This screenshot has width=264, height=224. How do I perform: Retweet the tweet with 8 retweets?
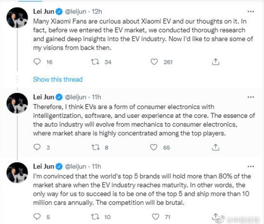coord(96,147)
